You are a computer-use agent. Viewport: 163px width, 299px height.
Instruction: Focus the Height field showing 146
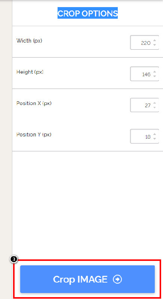(x=145, y=74)
